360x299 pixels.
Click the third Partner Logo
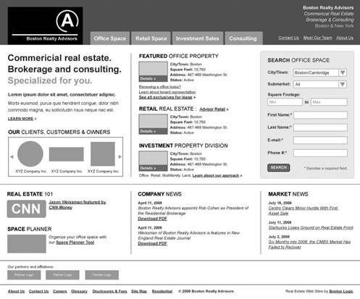pyautogui.click(x=102, y=275)
